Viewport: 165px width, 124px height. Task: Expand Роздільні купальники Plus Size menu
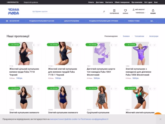point(61,21)
